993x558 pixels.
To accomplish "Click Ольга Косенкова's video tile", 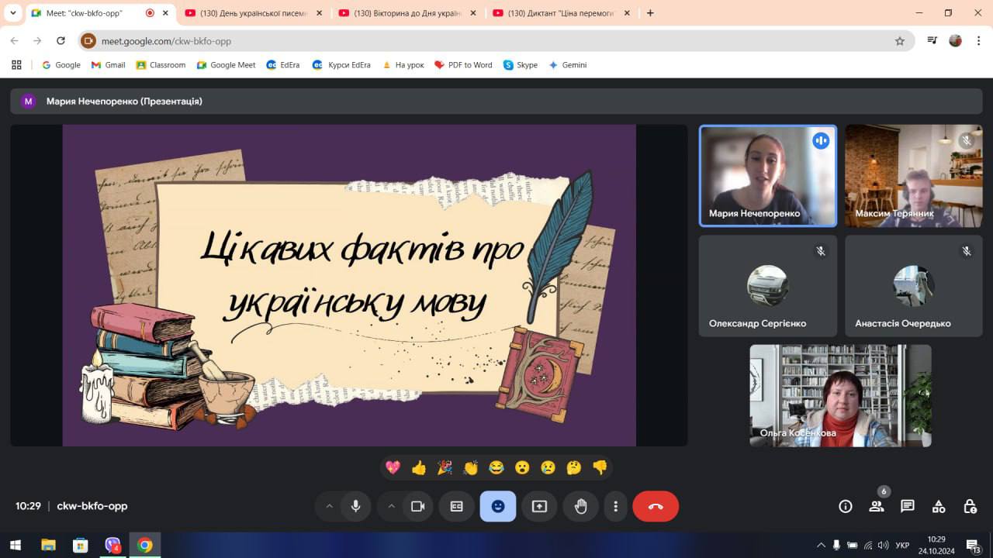I will click(x=840, y=395).
